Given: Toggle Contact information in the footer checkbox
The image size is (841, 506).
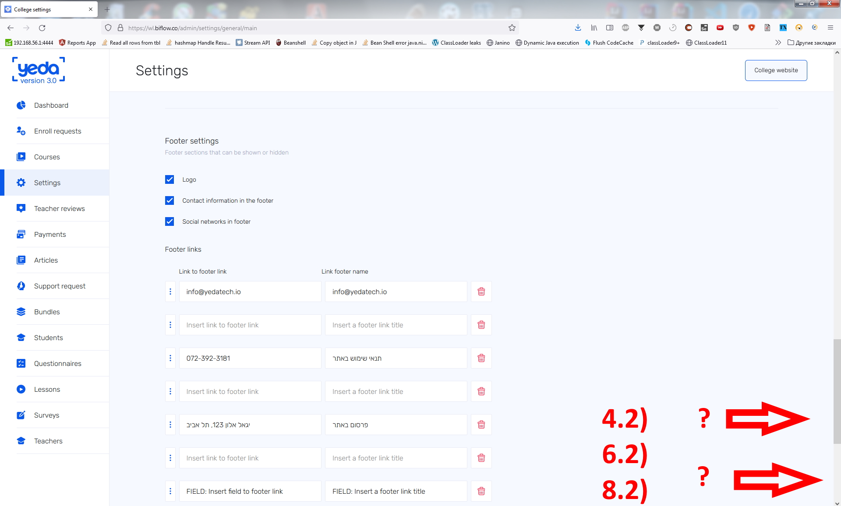Looking at the screenshot, I should tap(170, 200).
